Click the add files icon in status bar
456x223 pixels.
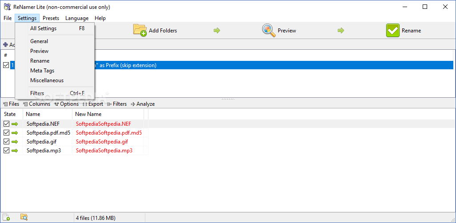[x=6, y=217]
